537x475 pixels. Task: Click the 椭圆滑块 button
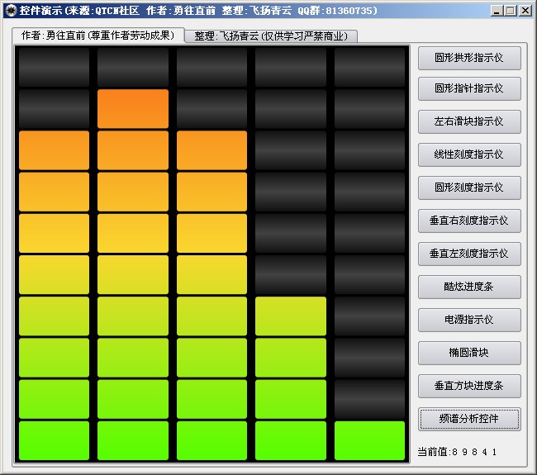469,353
